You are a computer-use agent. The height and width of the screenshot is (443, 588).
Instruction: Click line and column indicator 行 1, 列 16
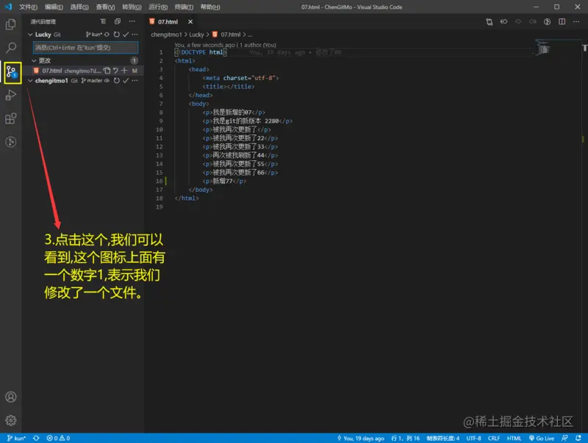click(x=406, y=438)
